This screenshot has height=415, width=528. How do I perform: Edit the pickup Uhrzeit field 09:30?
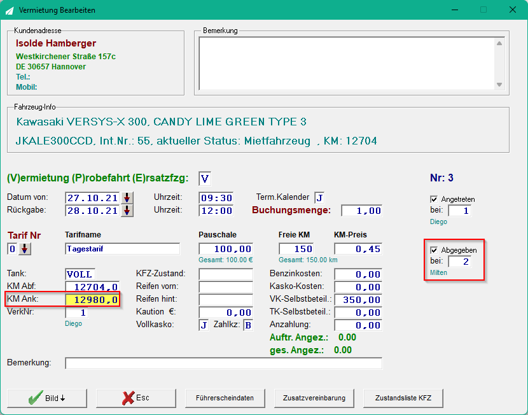216,198
